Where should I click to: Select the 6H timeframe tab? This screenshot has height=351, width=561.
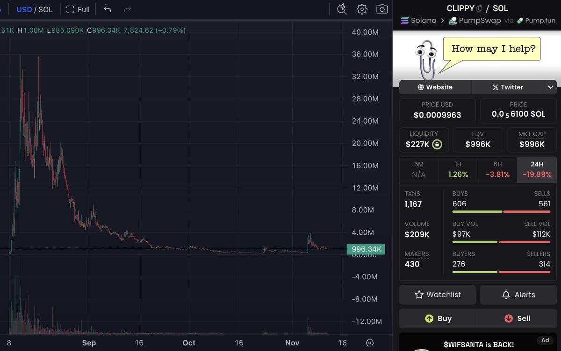pyautogui.click(x=497, y=169)
